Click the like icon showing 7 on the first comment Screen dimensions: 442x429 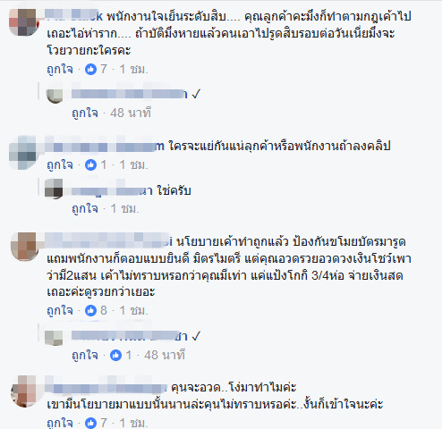[x=90, y=70]
